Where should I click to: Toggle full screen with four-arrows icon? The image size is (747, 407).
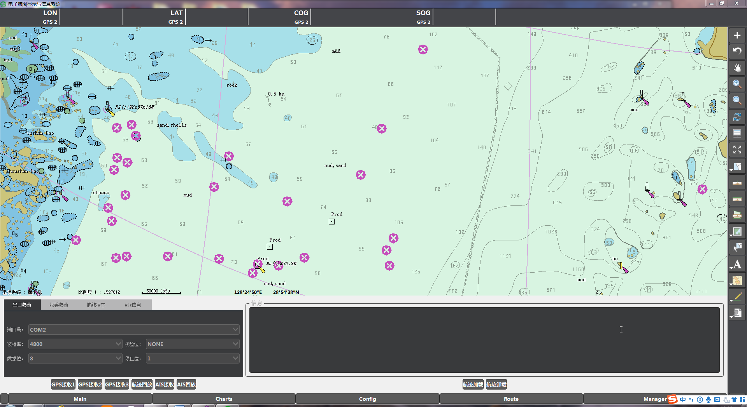point(737,150)
